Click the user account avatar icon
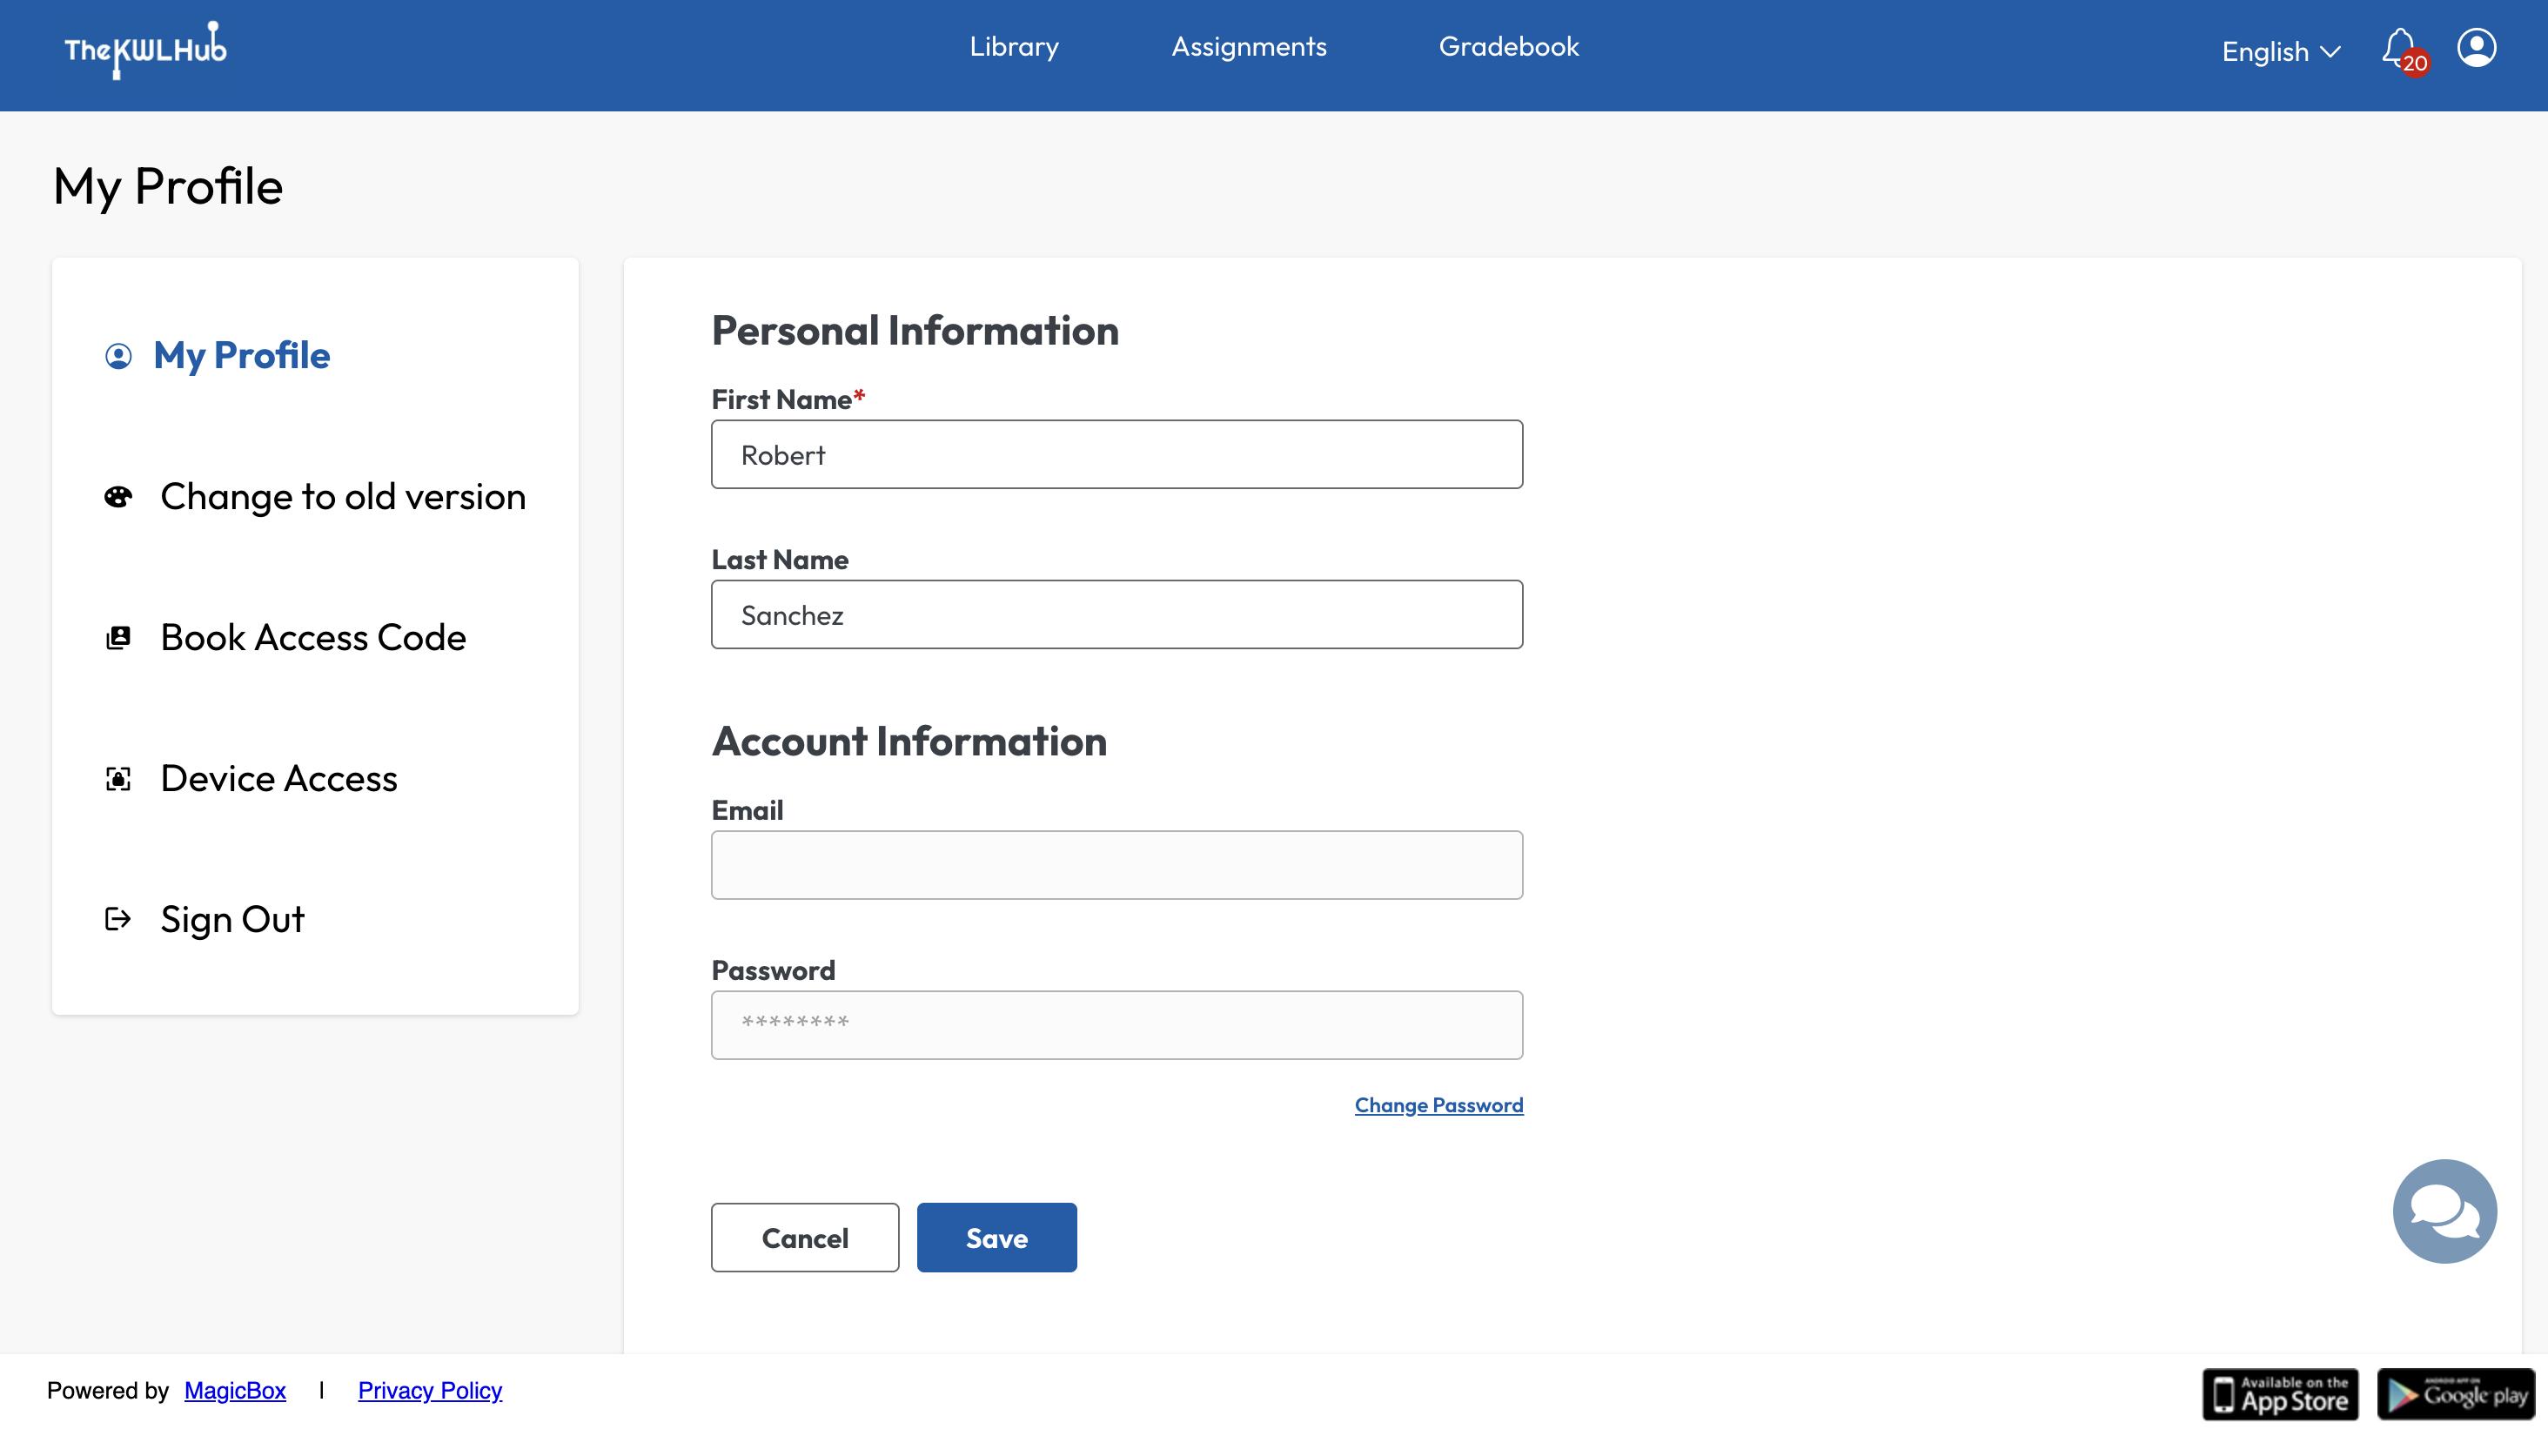This screenshot has width=2548, height=1436. tap(2476, 48)
